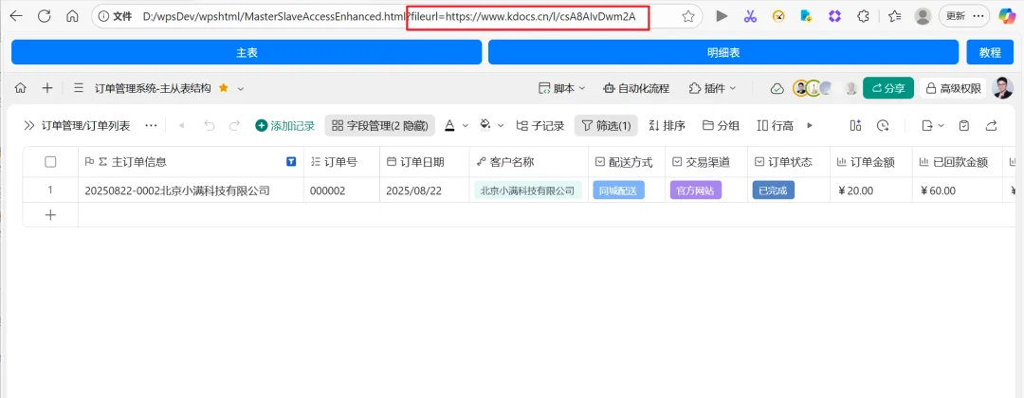Open the 分组 grouping options
Screen dimensions: 1024x398
pos(721,125)
